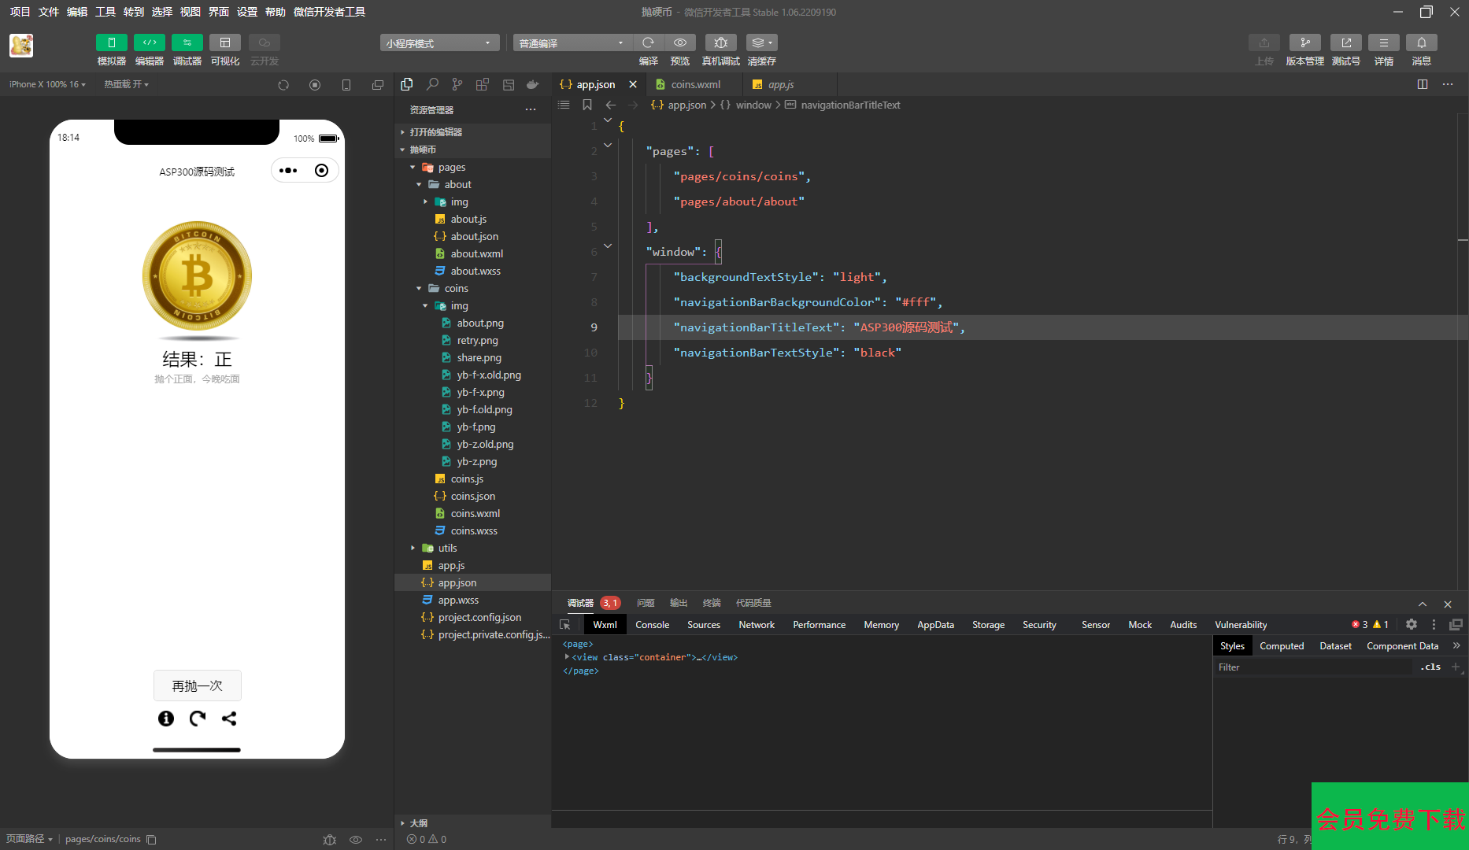Image resolution: width=1469 pixels, height=850 pixels.
Task: Toggle the editor (编辑器) panel button
Action: tap(149, 43)
